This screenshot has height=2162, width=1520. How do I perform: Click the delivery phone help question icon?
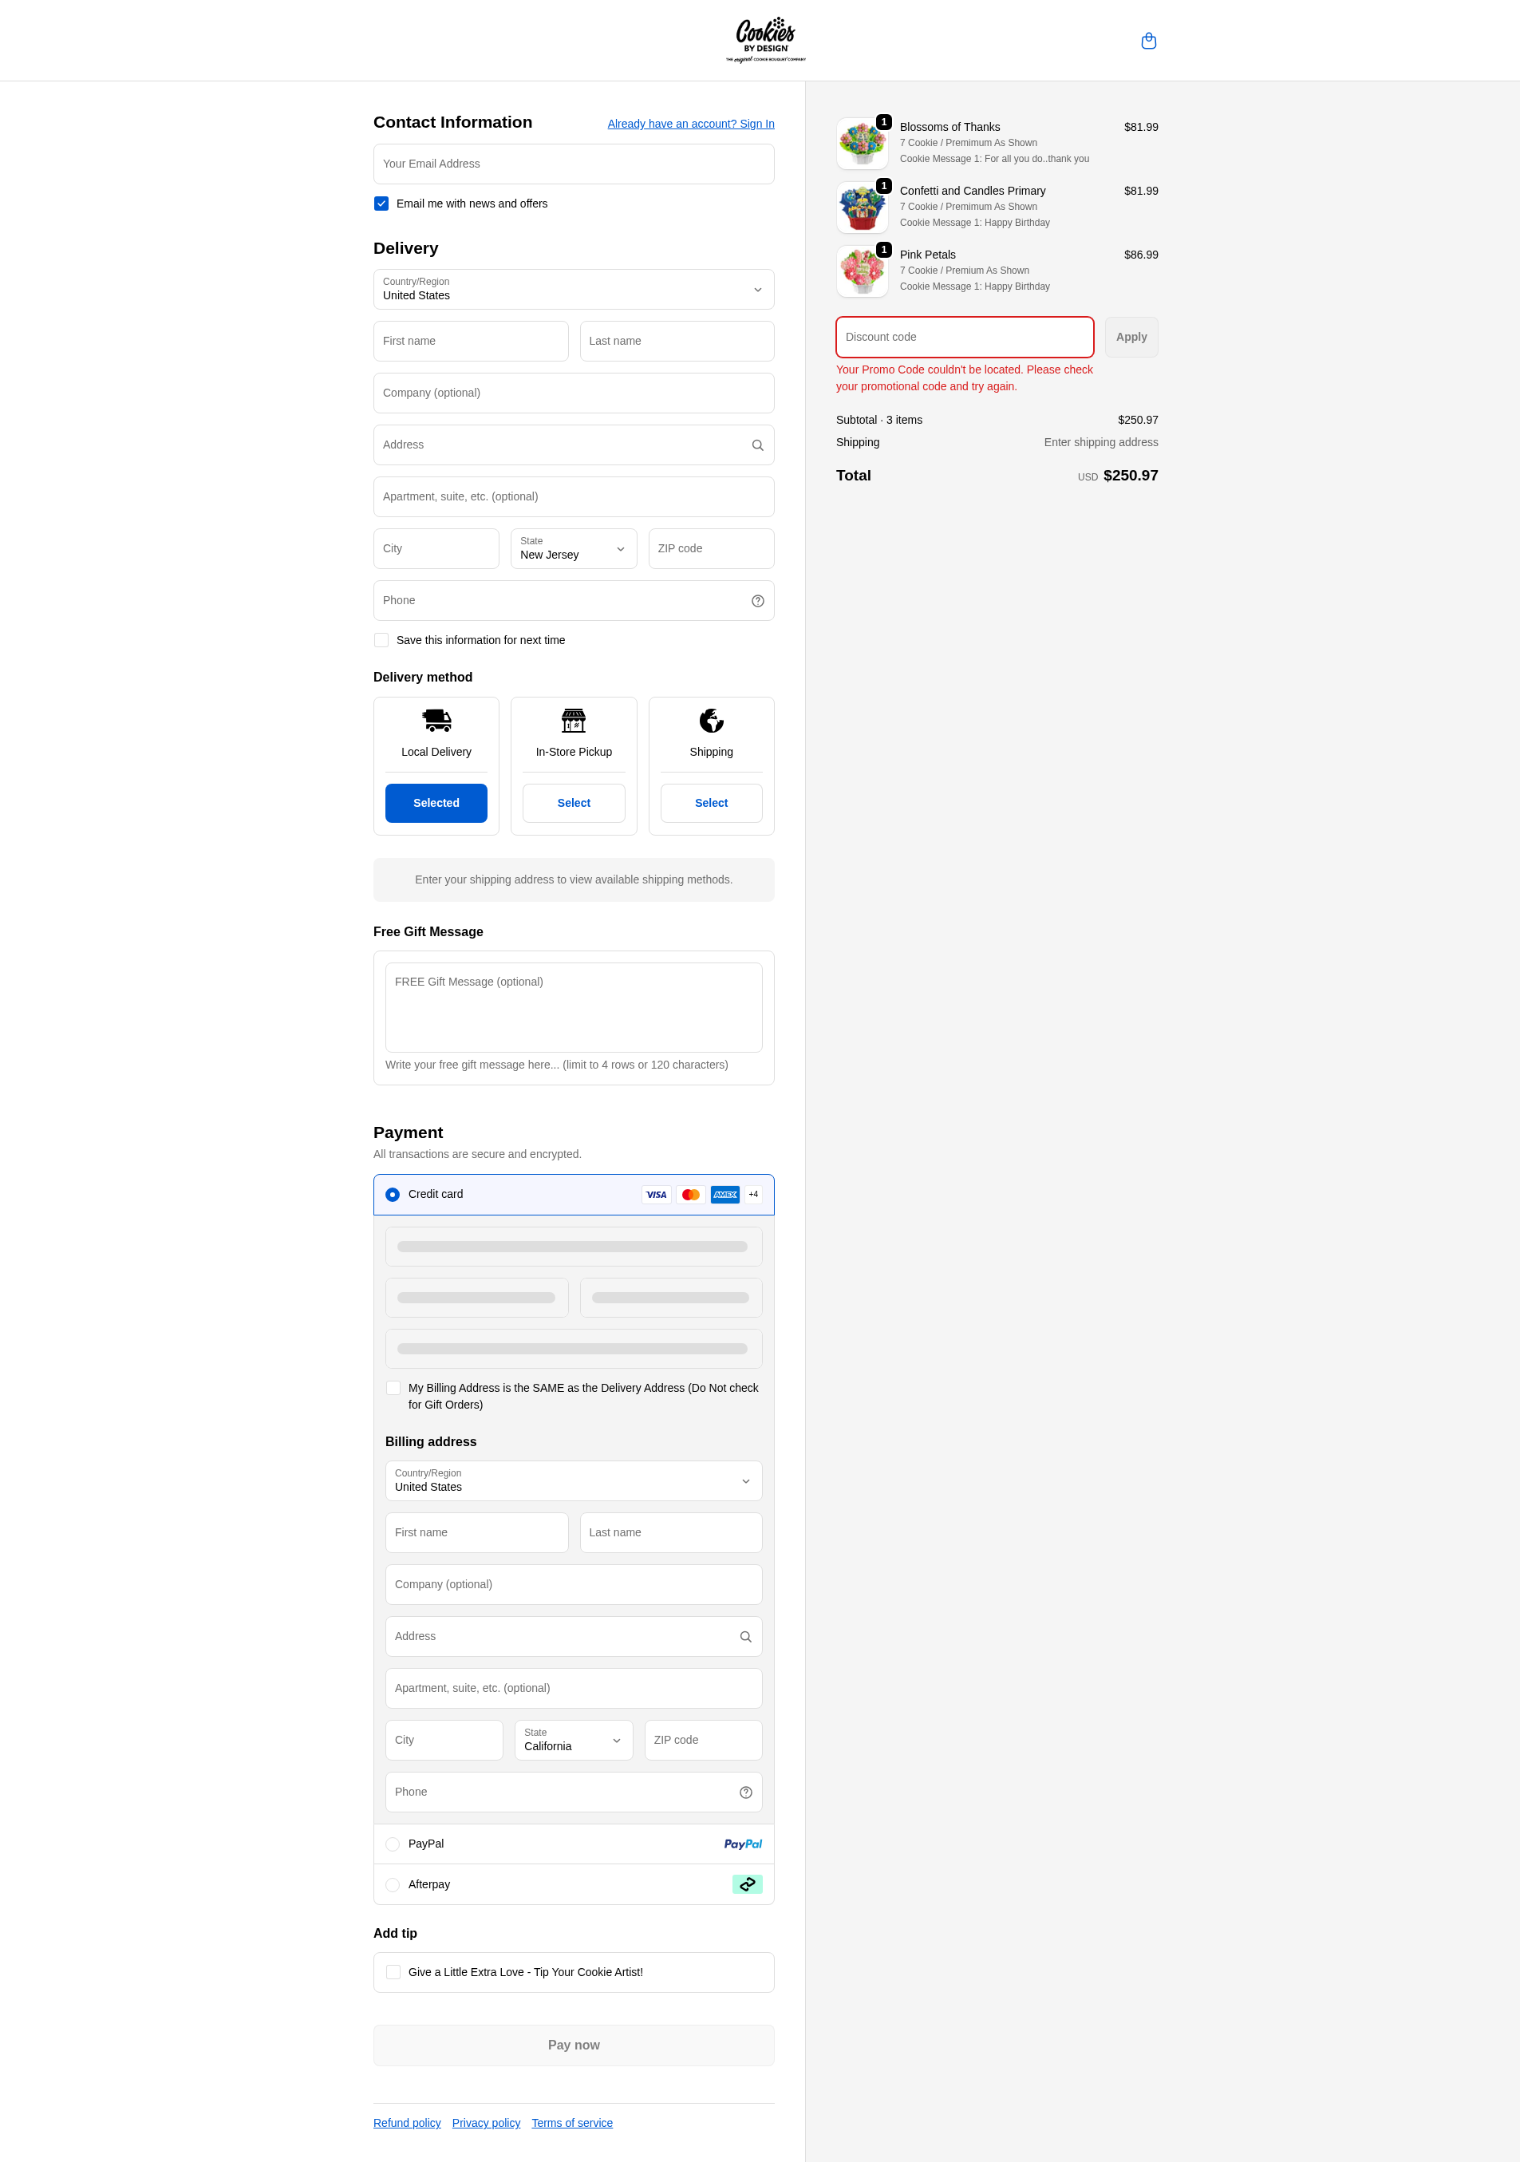756,601
